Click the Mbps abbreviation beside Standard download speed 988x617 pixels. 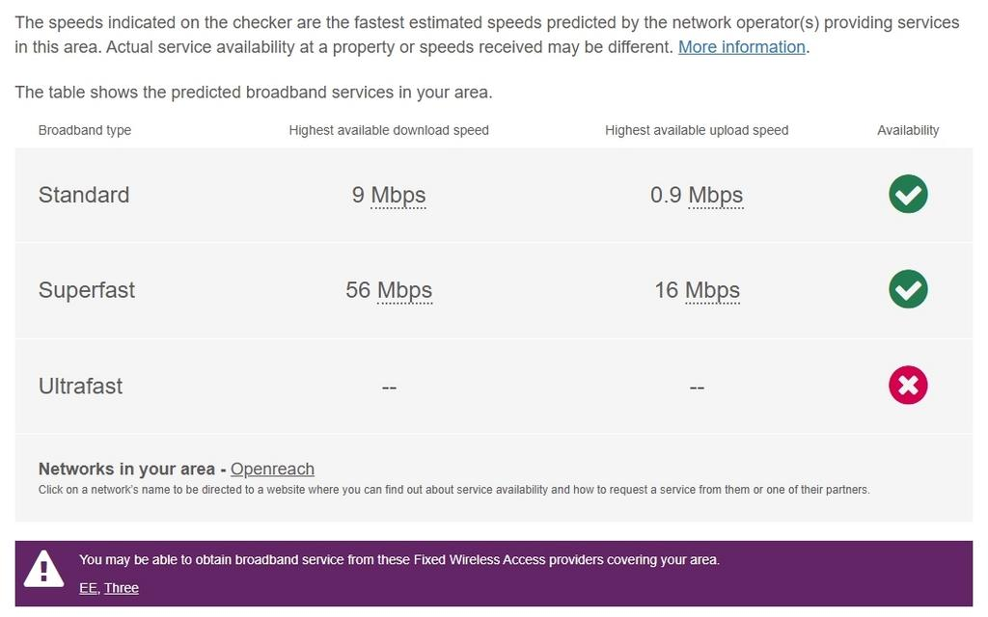(398, 196)
